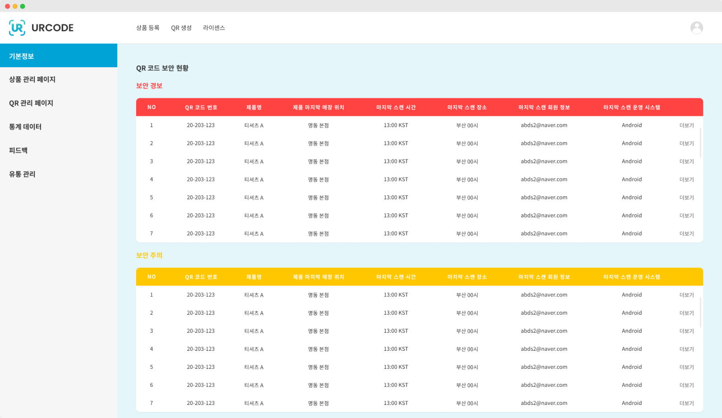
Task: Click the URCODE logo icon
Action: [17, 28]
